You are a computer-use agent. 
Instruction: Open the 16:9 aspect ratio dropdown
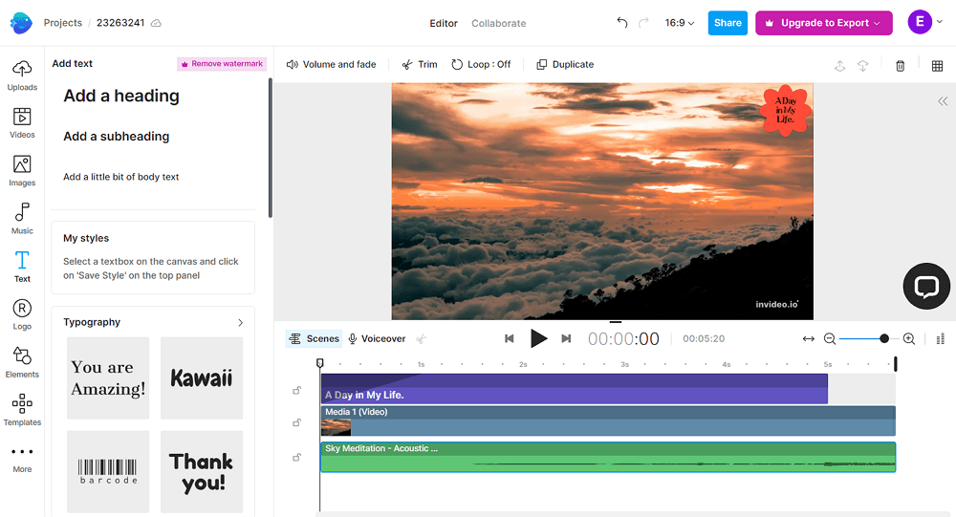[680, 23]
